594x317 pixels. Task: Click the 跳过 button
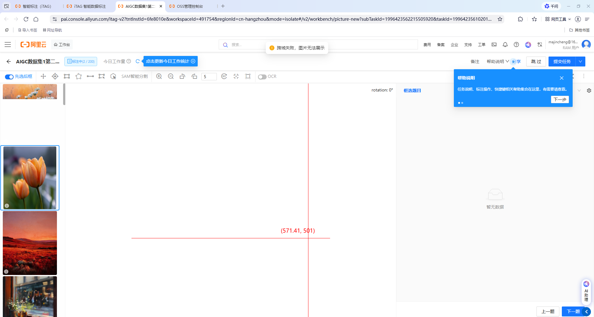tap(536, 61)
